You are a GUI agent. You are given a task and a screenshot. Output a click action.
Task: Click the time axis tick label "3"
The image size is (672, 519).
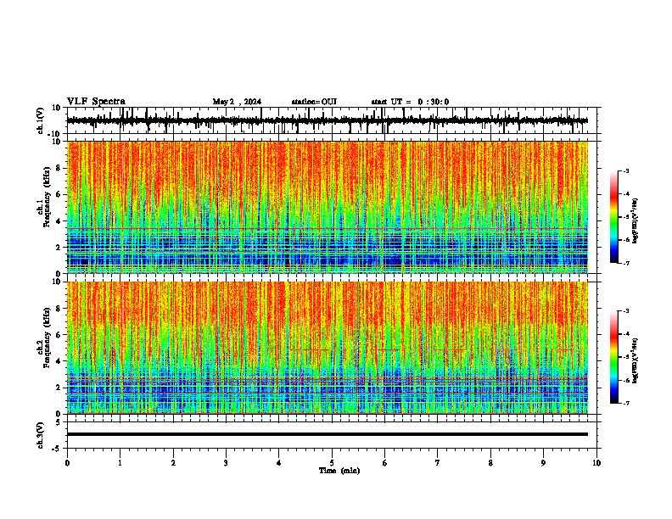point(226,463)
